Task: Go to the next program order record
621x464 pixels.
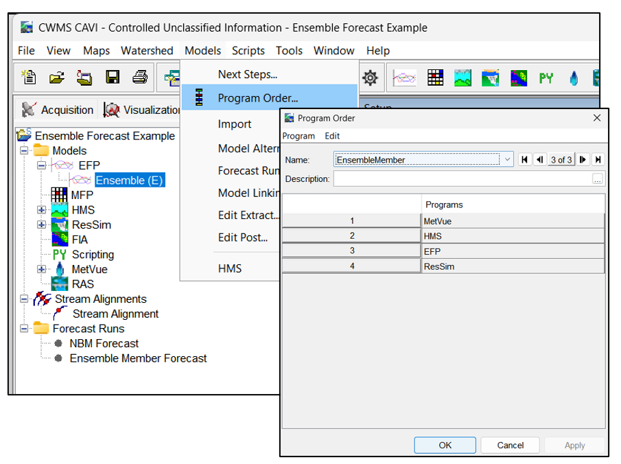Action: click(583, 160)
